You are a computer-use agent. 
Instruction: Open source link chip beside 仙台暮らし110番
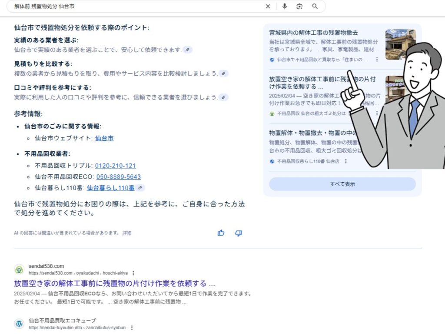[140, 188]
